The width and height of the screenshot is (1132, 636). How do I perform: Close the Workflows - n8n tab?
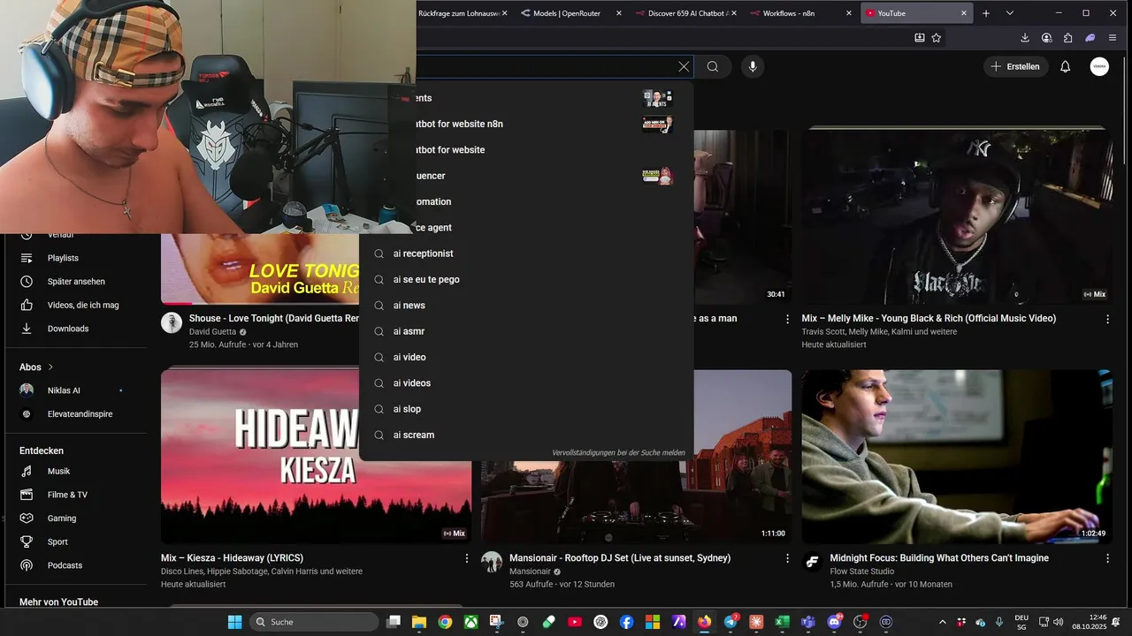coord(849,13)
